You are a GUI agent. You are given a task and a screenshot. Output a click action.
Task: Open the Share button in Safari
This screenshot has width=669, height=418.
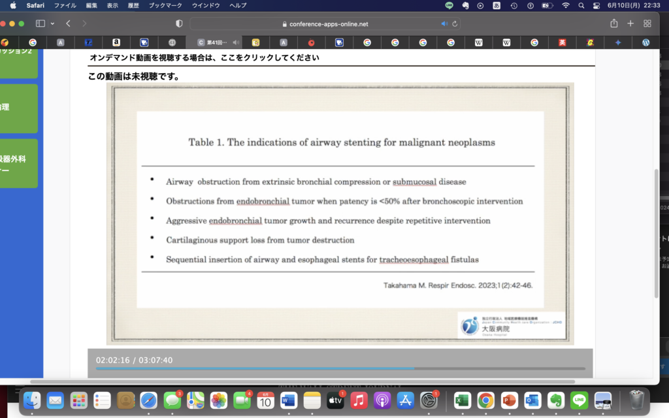(613, 24)
